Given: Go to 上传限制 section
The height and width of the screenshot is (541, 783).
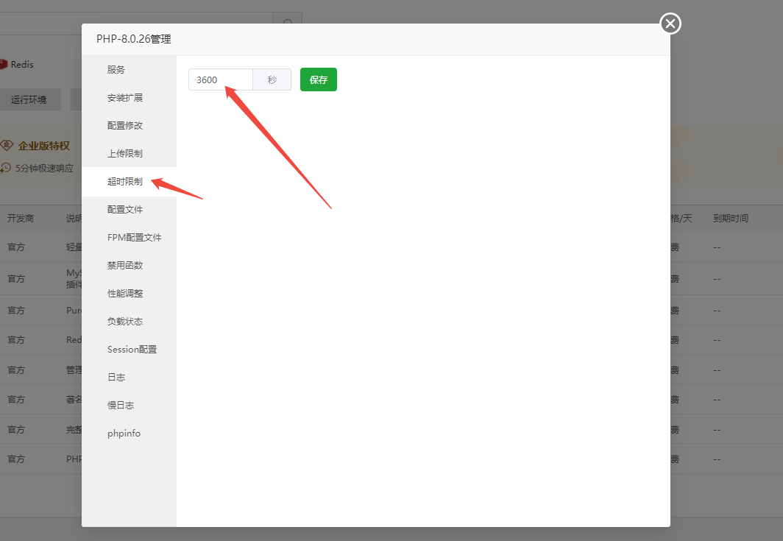Looking at the screenshot, I should (x=125, y=154).
